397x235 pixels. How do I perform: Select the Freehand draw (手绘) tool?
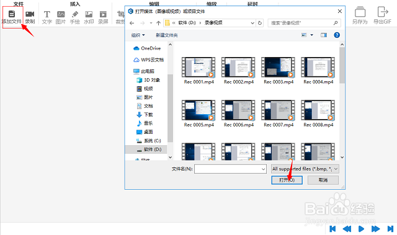coord(75,17)
